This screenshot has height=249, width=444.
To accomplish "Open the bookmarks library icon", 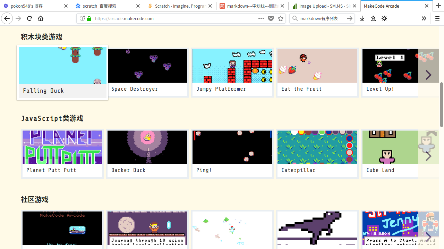I will pos(373,18).
